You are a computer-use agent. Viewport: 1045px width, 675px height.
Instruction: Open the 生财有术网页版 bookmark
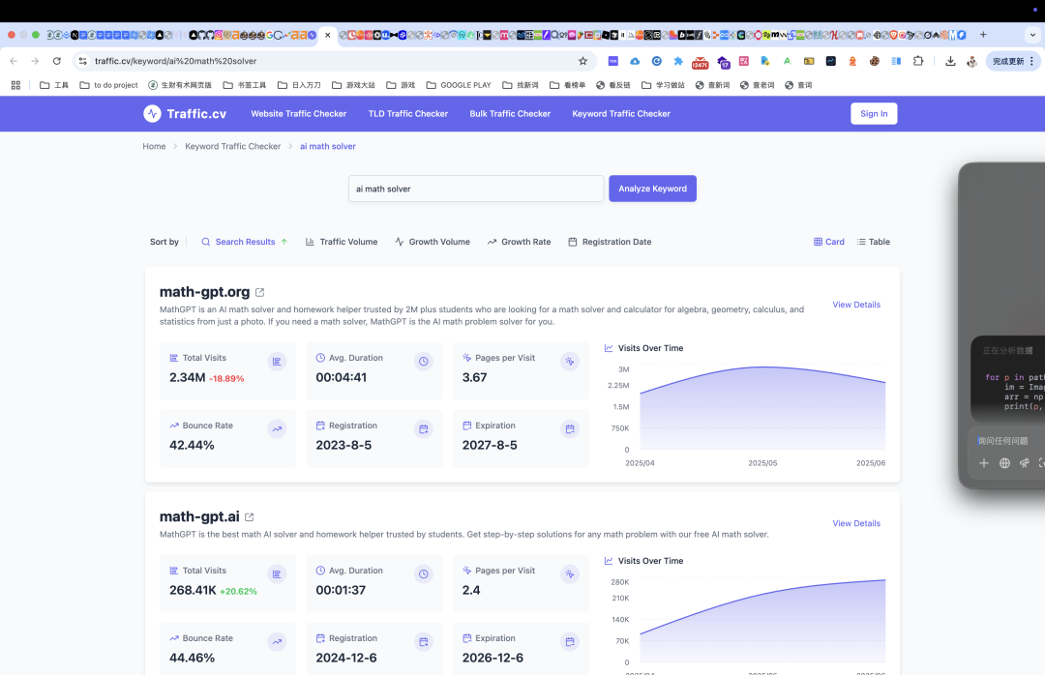tap(180, 85)
